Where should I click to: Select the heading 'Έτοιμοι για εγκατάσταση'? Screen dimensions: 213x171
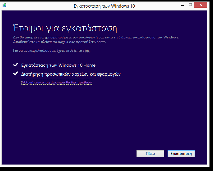click(x=65, y=28)
